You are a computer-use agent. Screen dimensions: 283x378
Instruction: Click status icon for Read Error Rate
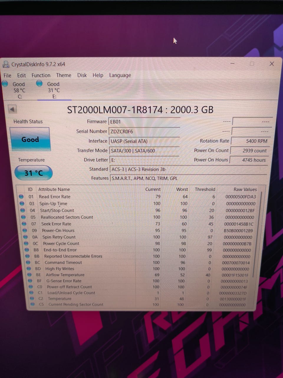[x=21, y=197]
